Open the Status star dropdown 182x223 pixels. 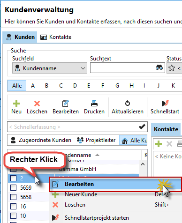174,68
